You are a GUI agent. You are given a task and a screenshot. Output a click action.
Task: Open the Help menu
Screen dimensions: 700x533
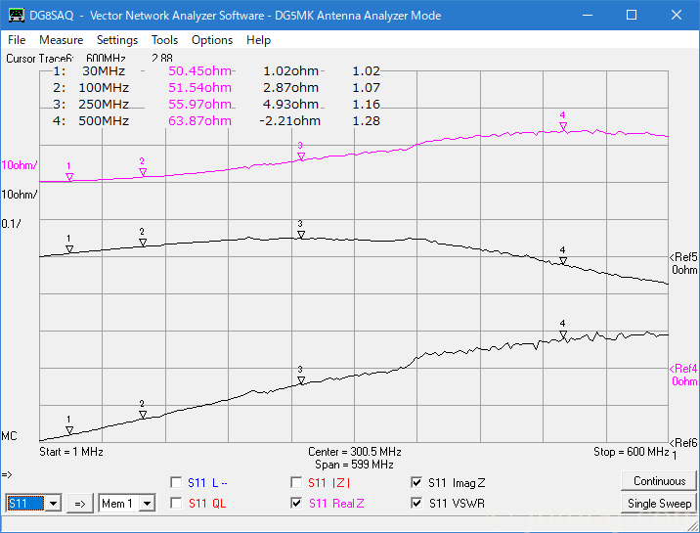pyautogui.click(x=258, y=40)
